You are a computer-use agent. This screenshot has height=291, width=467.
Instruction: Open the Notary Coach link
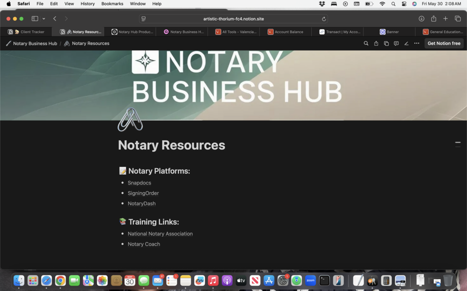pos(144,244)
